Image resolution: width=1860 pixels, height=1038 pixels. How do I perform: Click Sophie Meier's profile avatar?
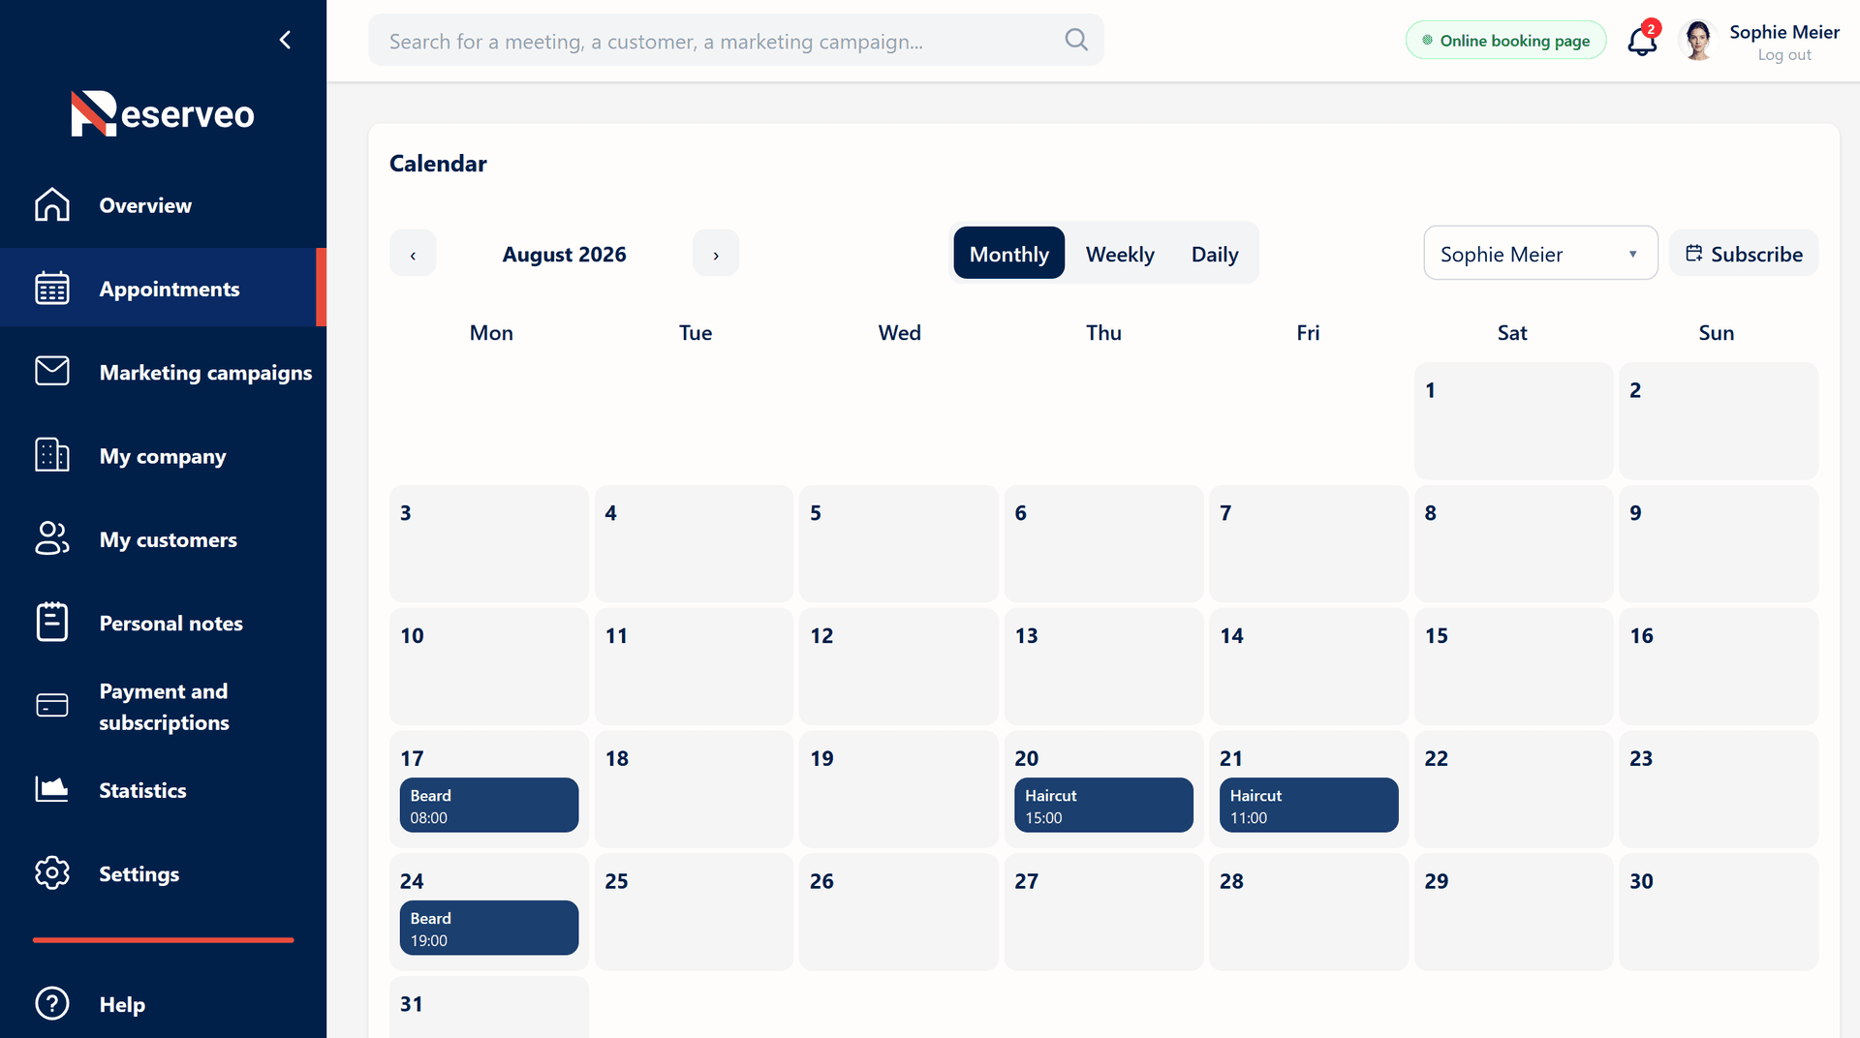(1697, 41)
